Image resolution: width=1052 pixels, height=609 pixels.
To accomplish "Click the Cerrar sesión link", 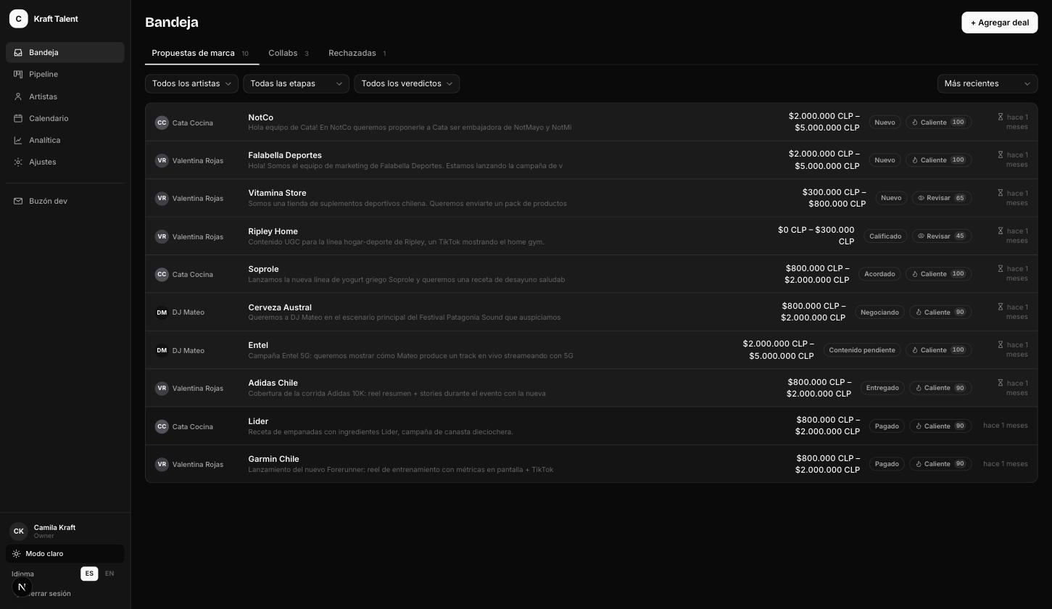I will (50, 594).
